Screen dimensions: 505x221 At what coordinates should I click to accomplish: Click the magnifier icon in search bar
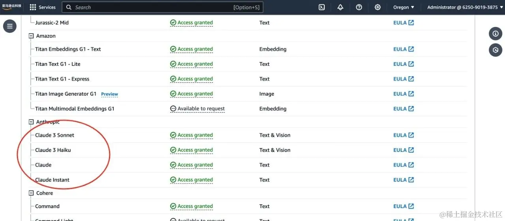[69, 7]
